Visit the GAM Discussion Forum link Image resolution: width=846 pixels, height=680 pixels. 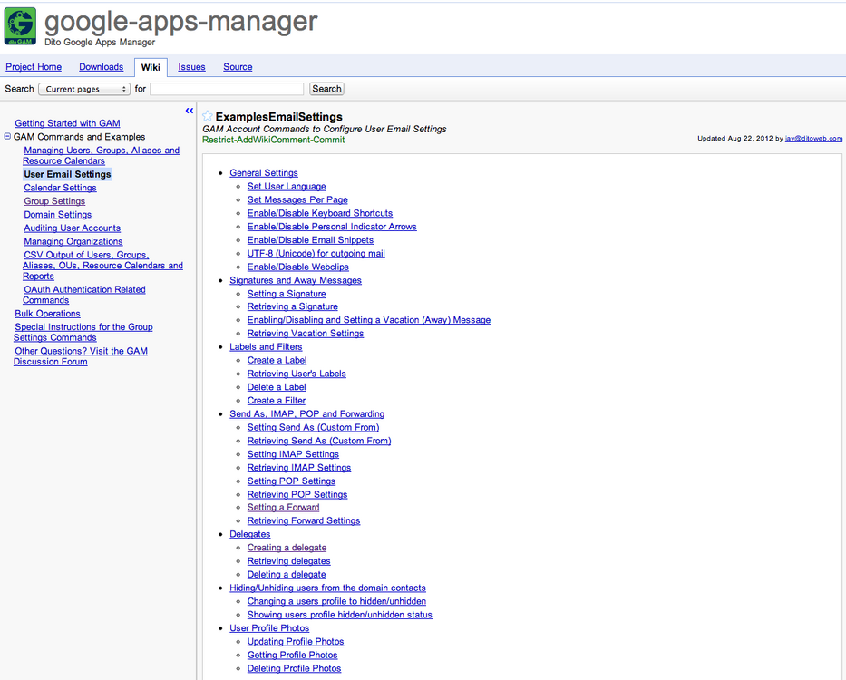(81, 356)
